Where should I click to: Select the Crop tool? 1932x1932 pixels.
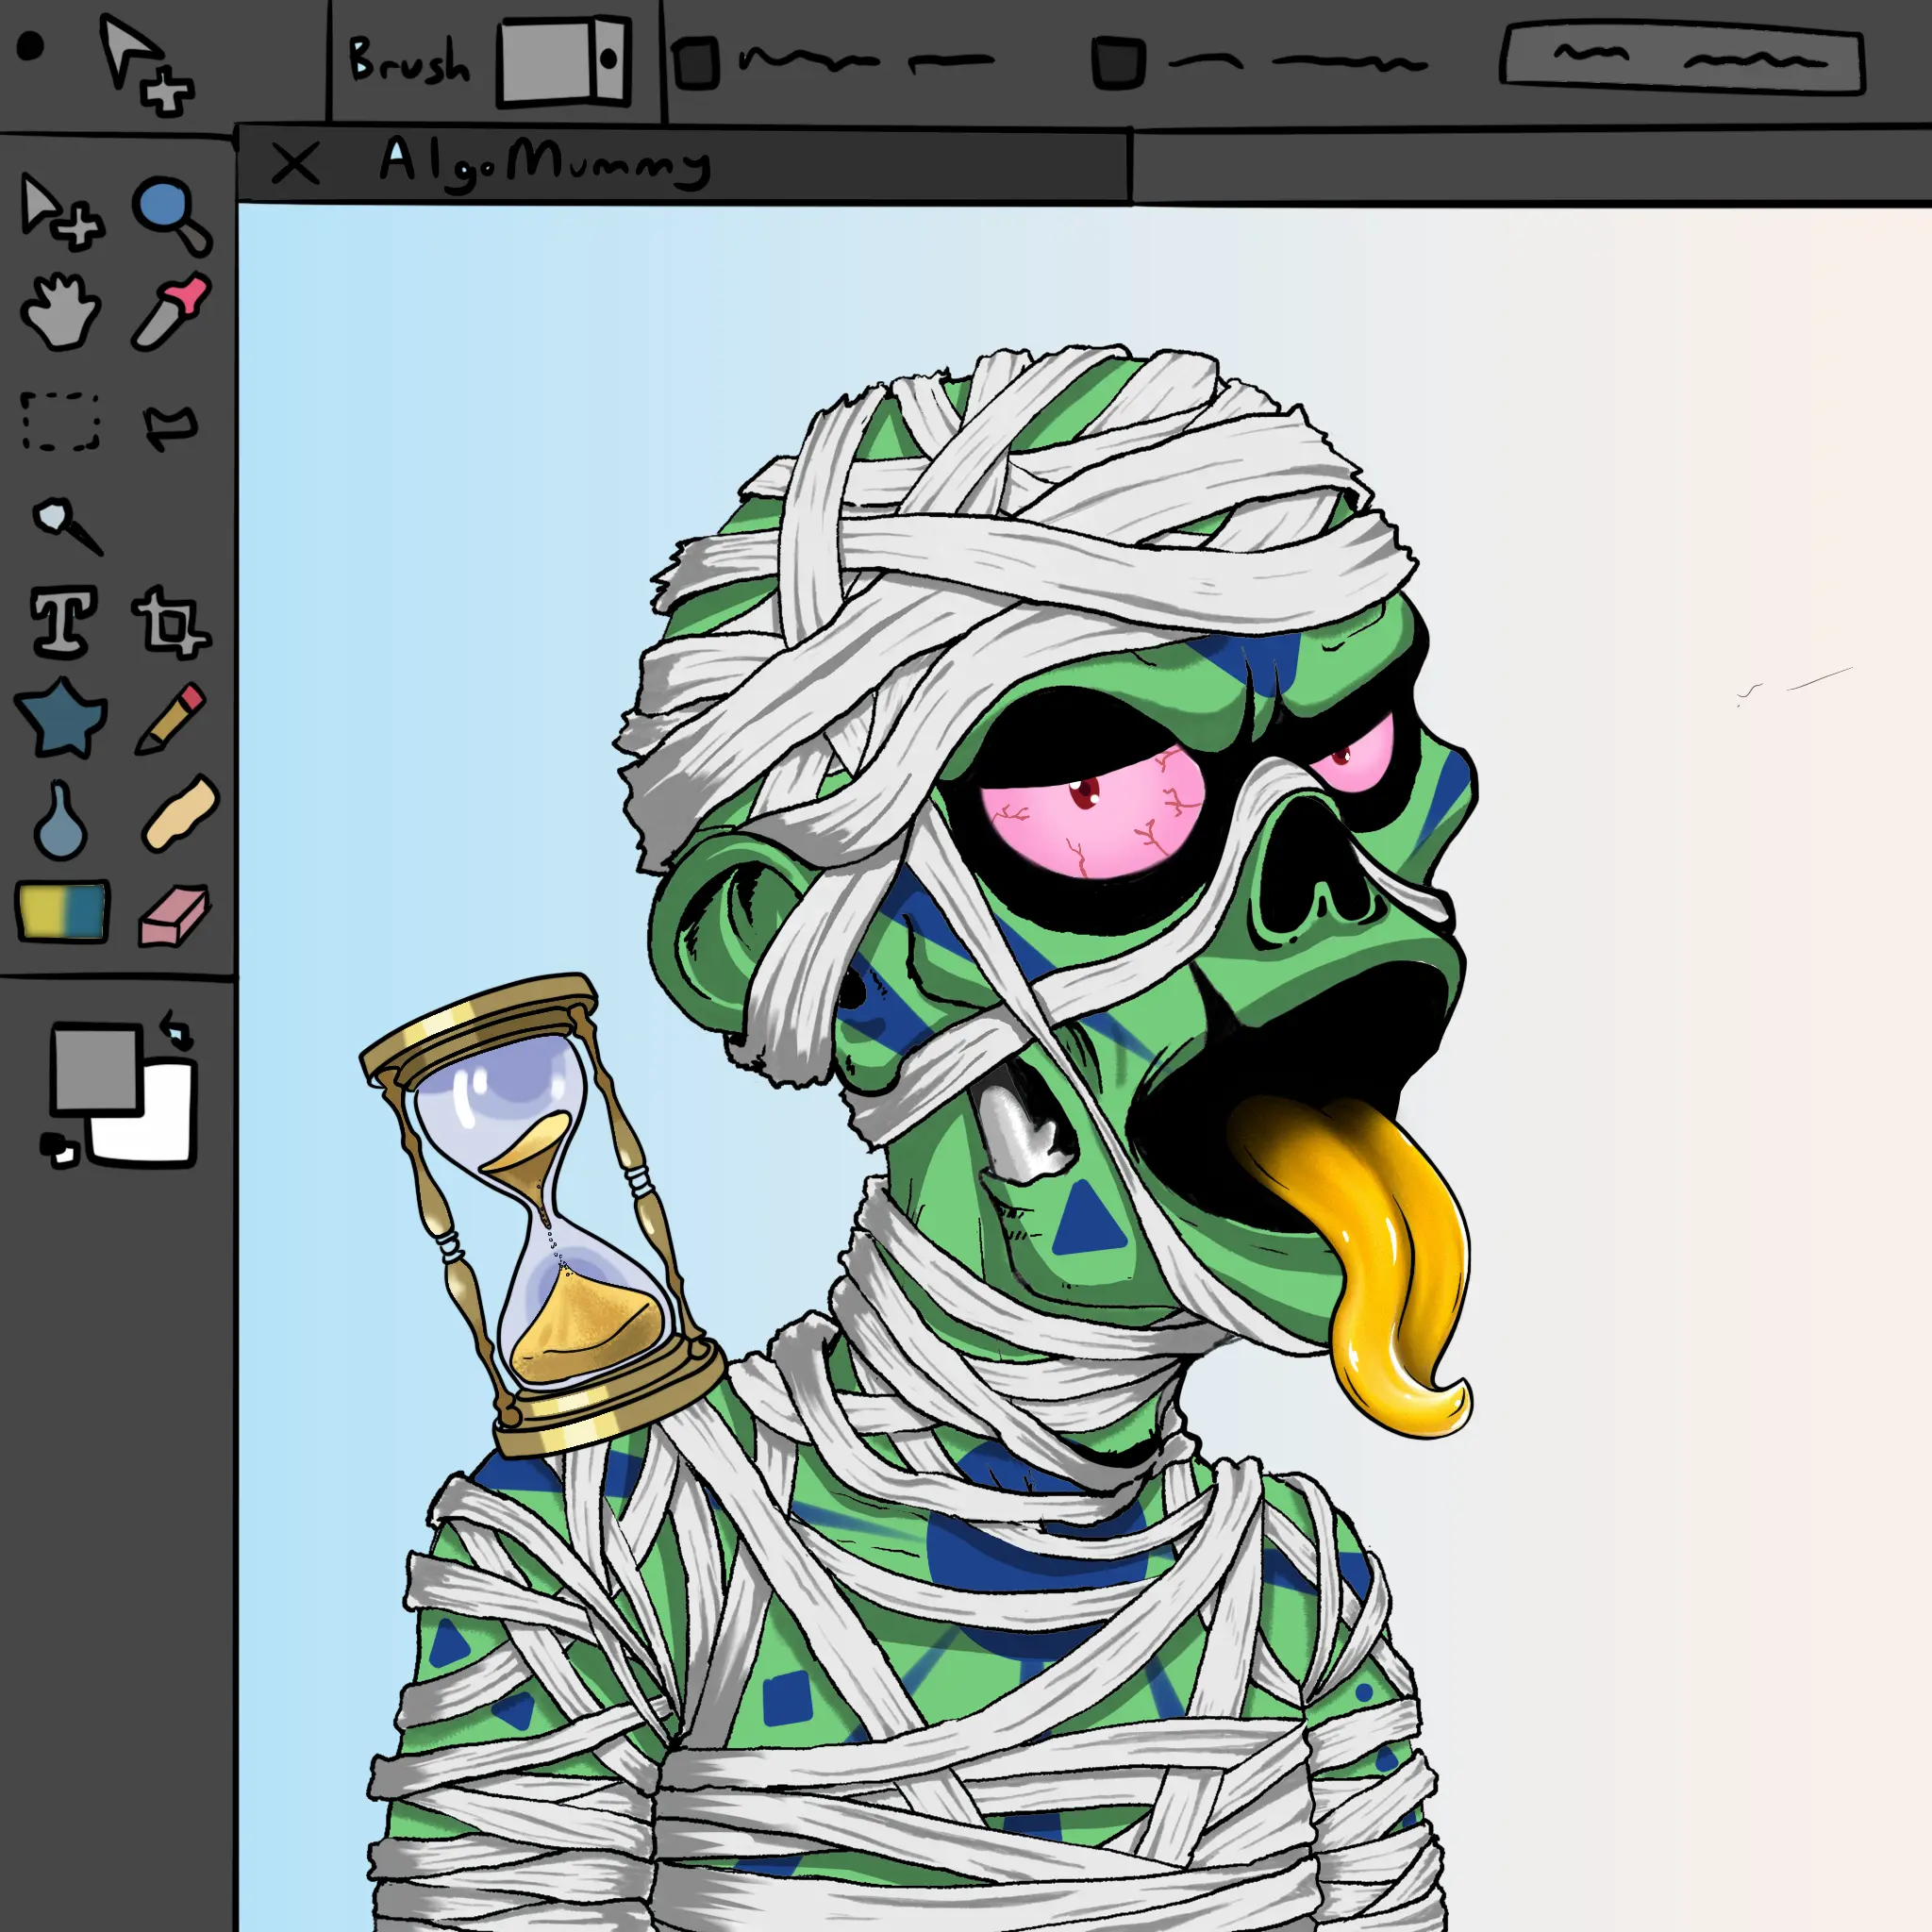coord(170,623)
